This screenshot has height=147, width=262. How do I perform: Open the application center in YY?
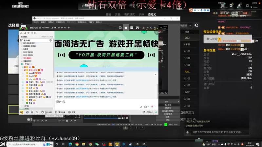click(x=148, y=112)
